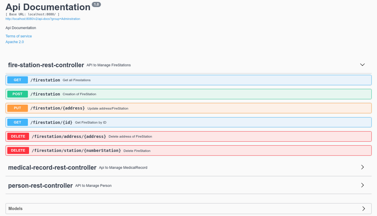Collapse the fire-station-rest-controller section arrow
Screen dimensions: 377x216
(362, 65)
